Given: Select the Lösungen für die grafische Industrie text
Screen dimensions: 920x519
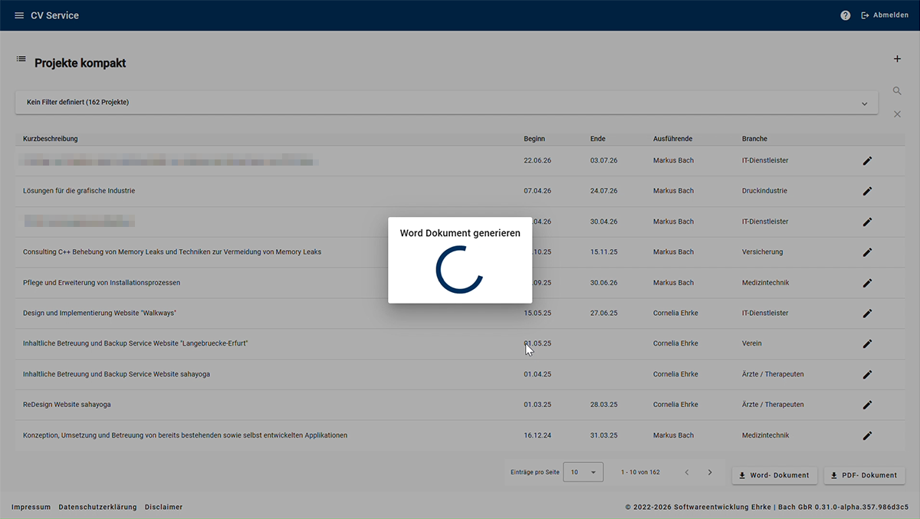Looking at the screenshot, I should [x=79, y=191].
